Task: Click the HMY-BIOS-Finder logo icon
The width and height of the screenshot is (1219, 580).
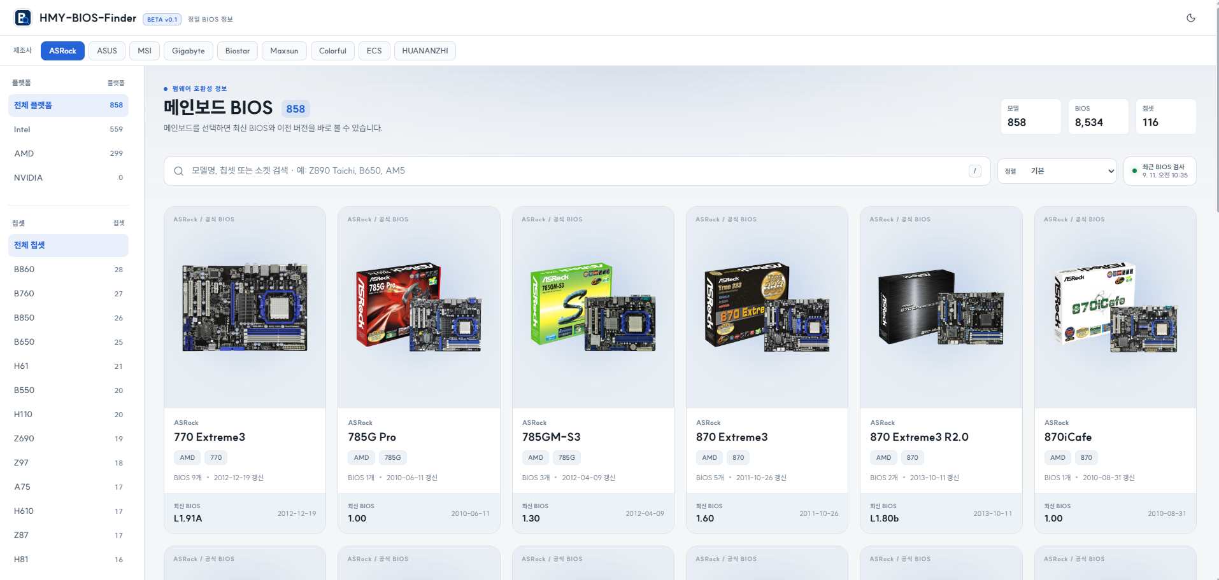Action: (23, 18)
